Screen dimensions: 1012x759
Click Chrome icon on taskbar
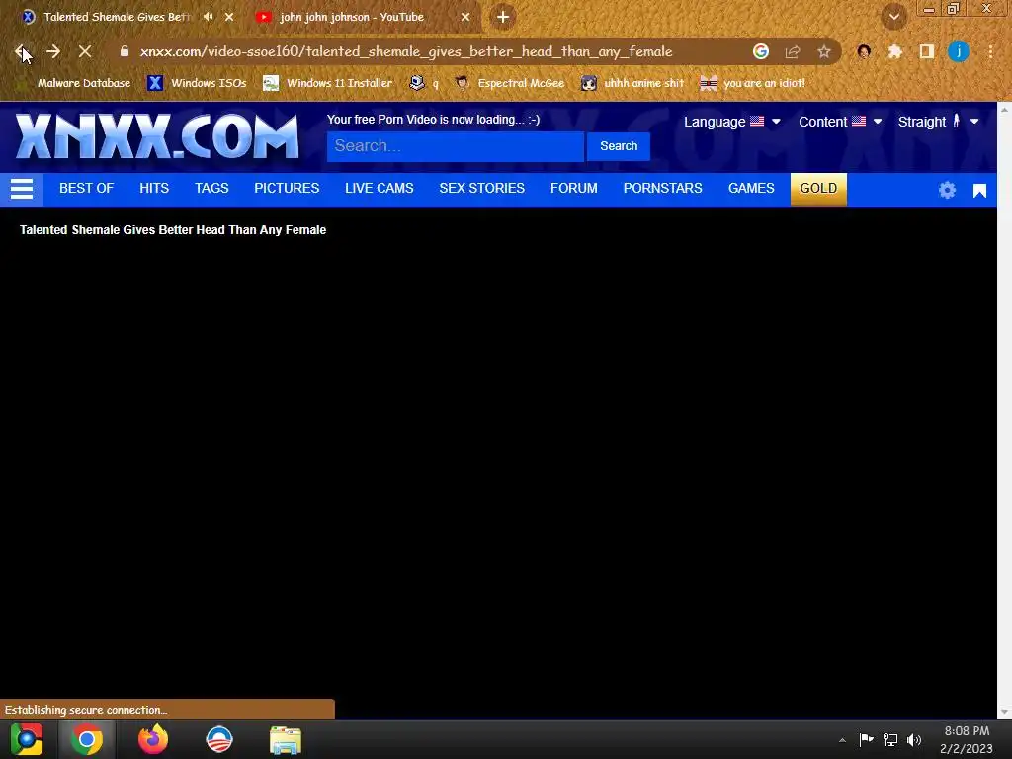pos(87,739)
